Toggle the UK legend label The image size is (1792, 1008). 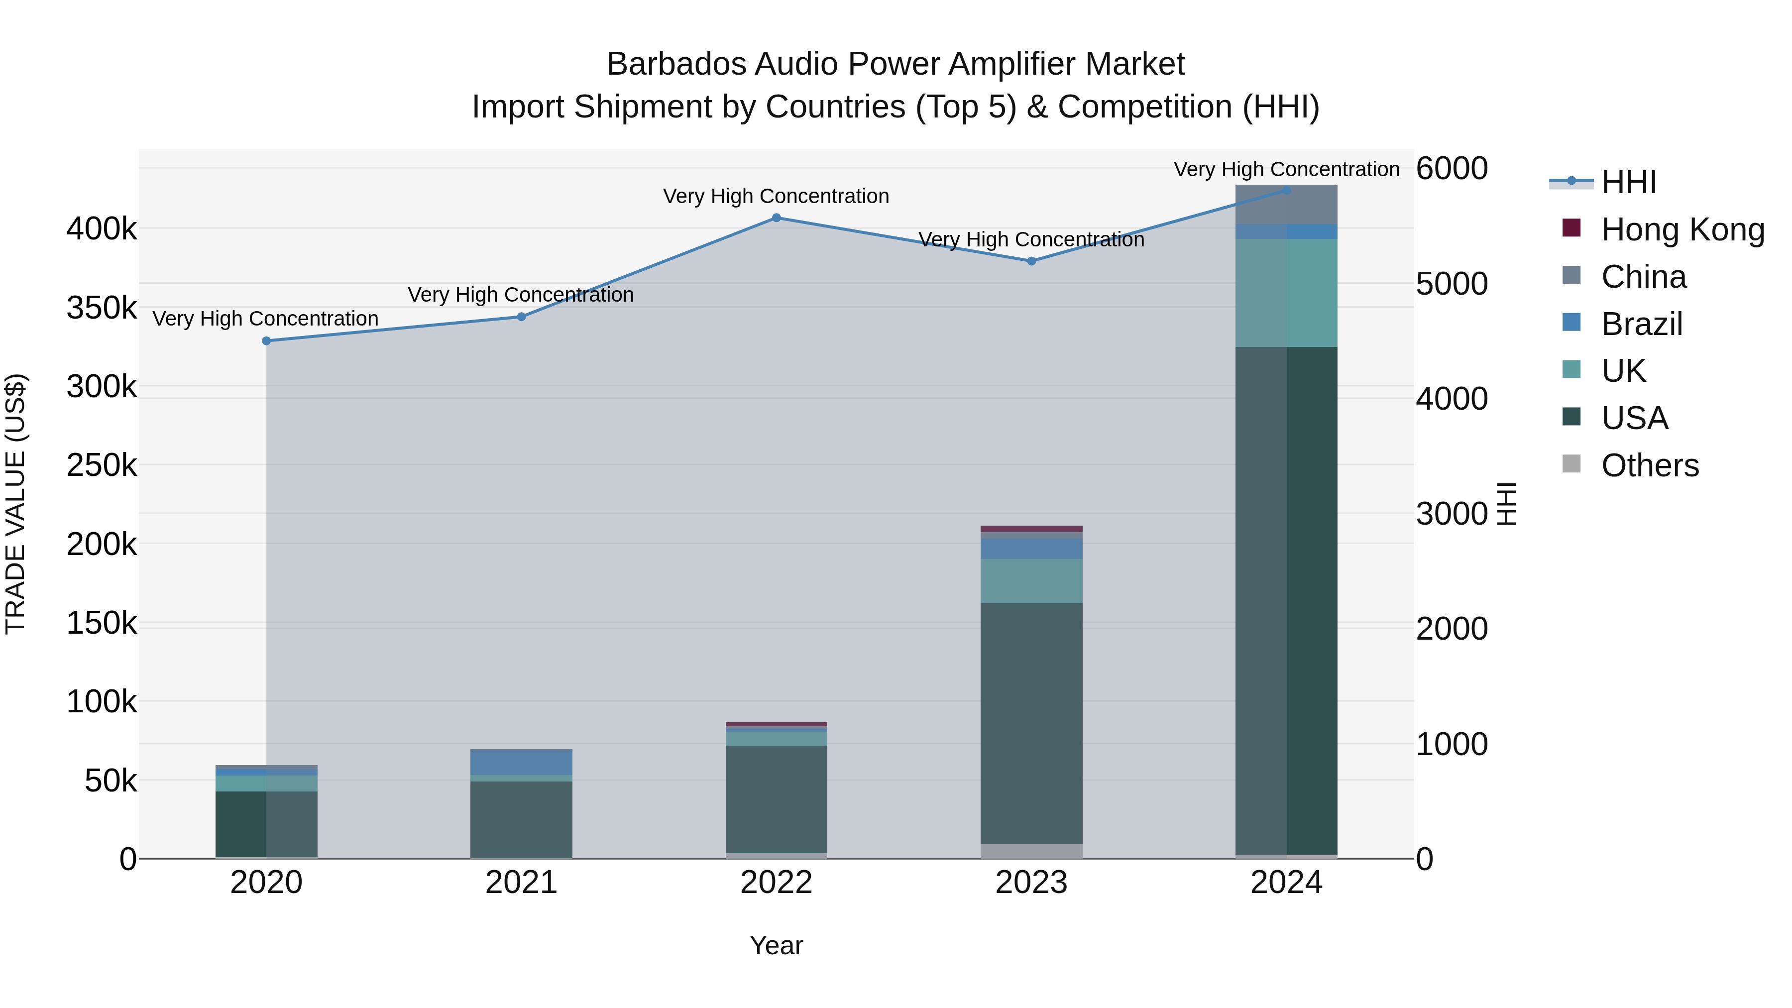point(1624,371)
